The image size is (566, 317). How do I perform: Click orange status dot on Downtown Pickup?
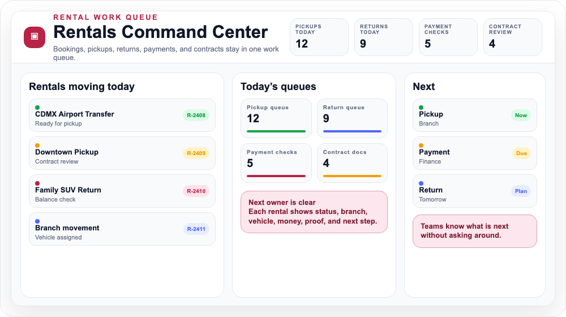pyautogui.click(x=37, y=145)
